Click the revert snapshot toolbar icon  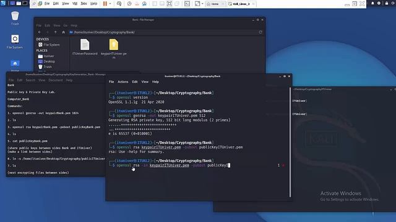click(137, 4)
